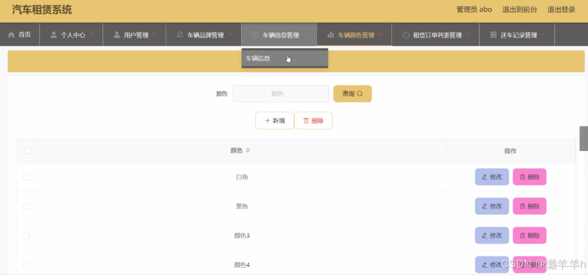Click the bell icon beside 车辆品牌管理
The image size is (588, 275).
click(180, 35)
